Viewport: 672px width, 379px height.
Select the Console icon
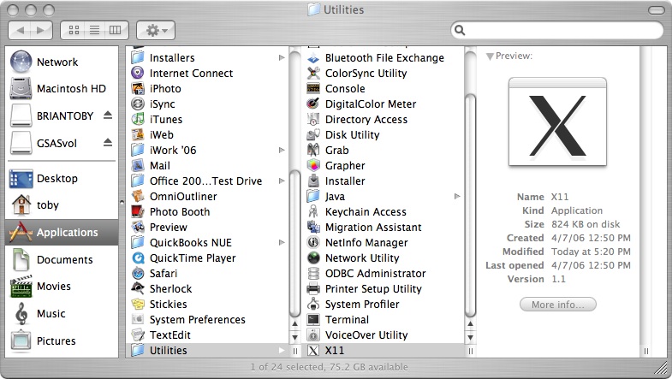313,89
